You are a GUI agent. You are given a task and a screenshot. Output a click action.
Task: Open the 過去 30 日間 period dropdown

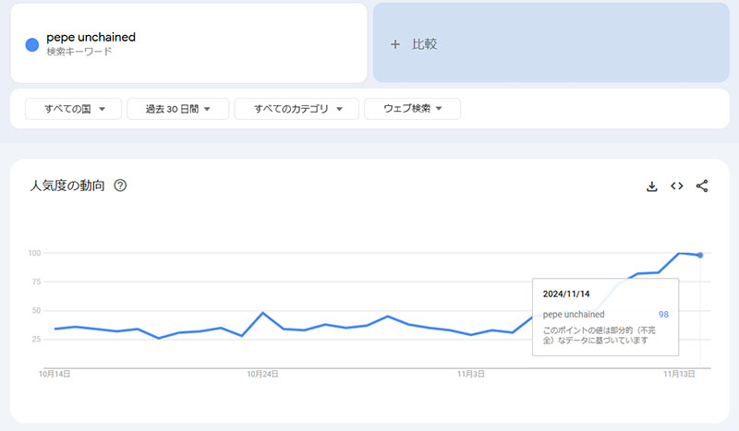pos(177,109)
